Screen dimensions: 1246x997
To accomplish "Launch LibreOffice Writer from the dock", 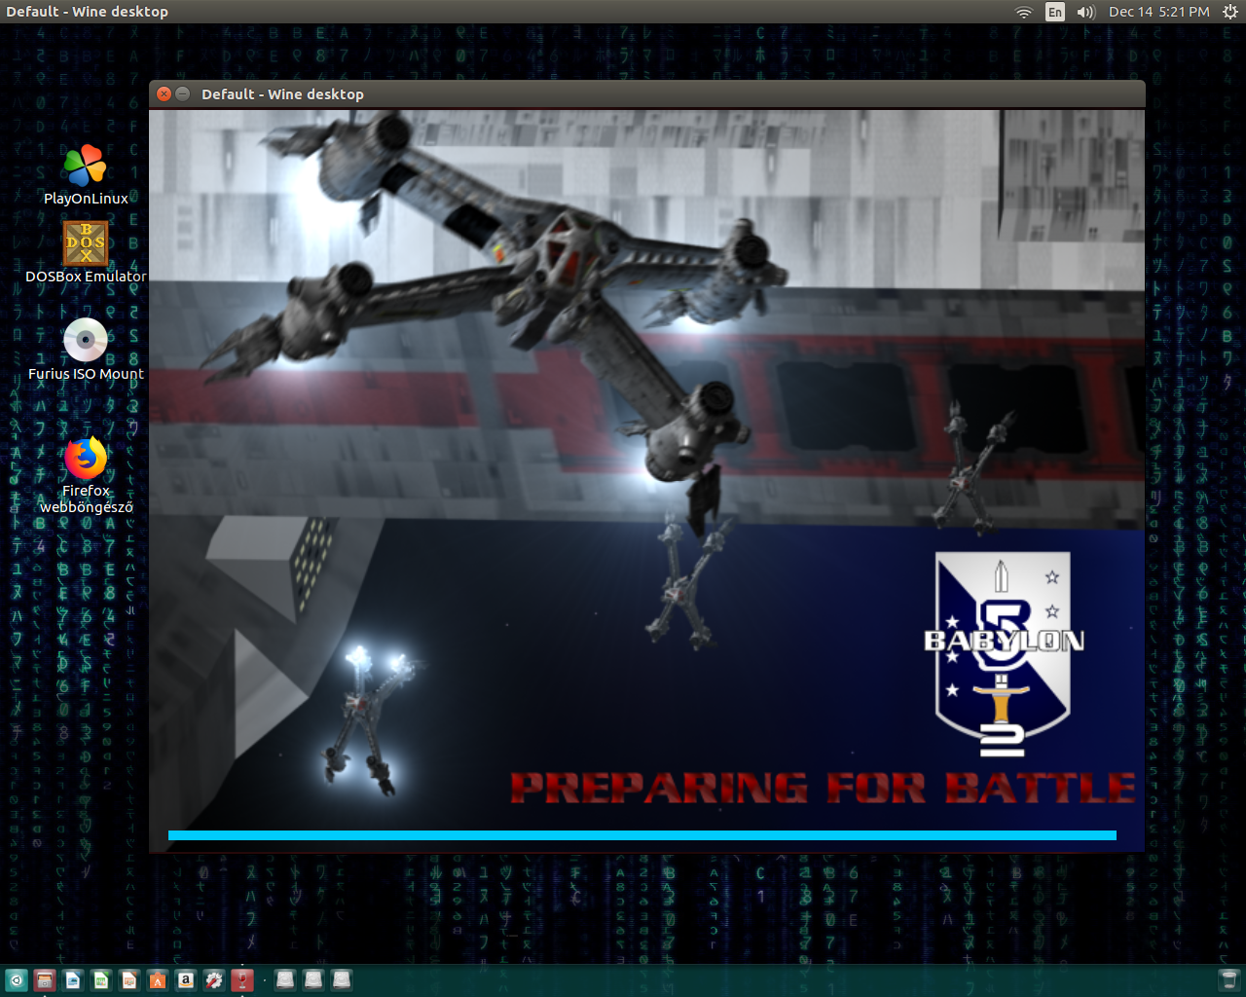I will point(73,979).
